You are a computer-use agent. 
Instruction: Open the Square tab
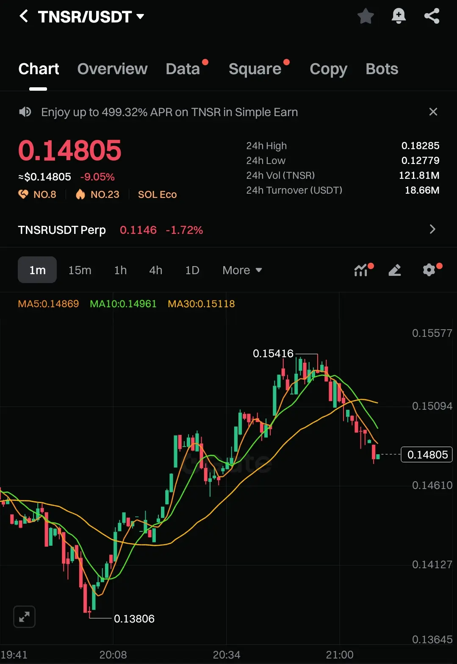(255, 69)
